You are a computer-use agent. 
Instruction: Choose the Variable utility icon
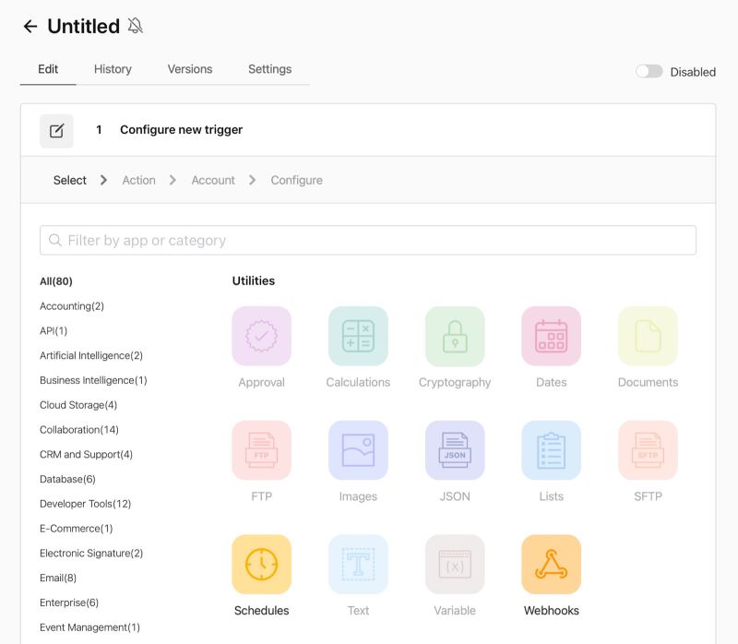pyautogui.click(x=455, y=564)
